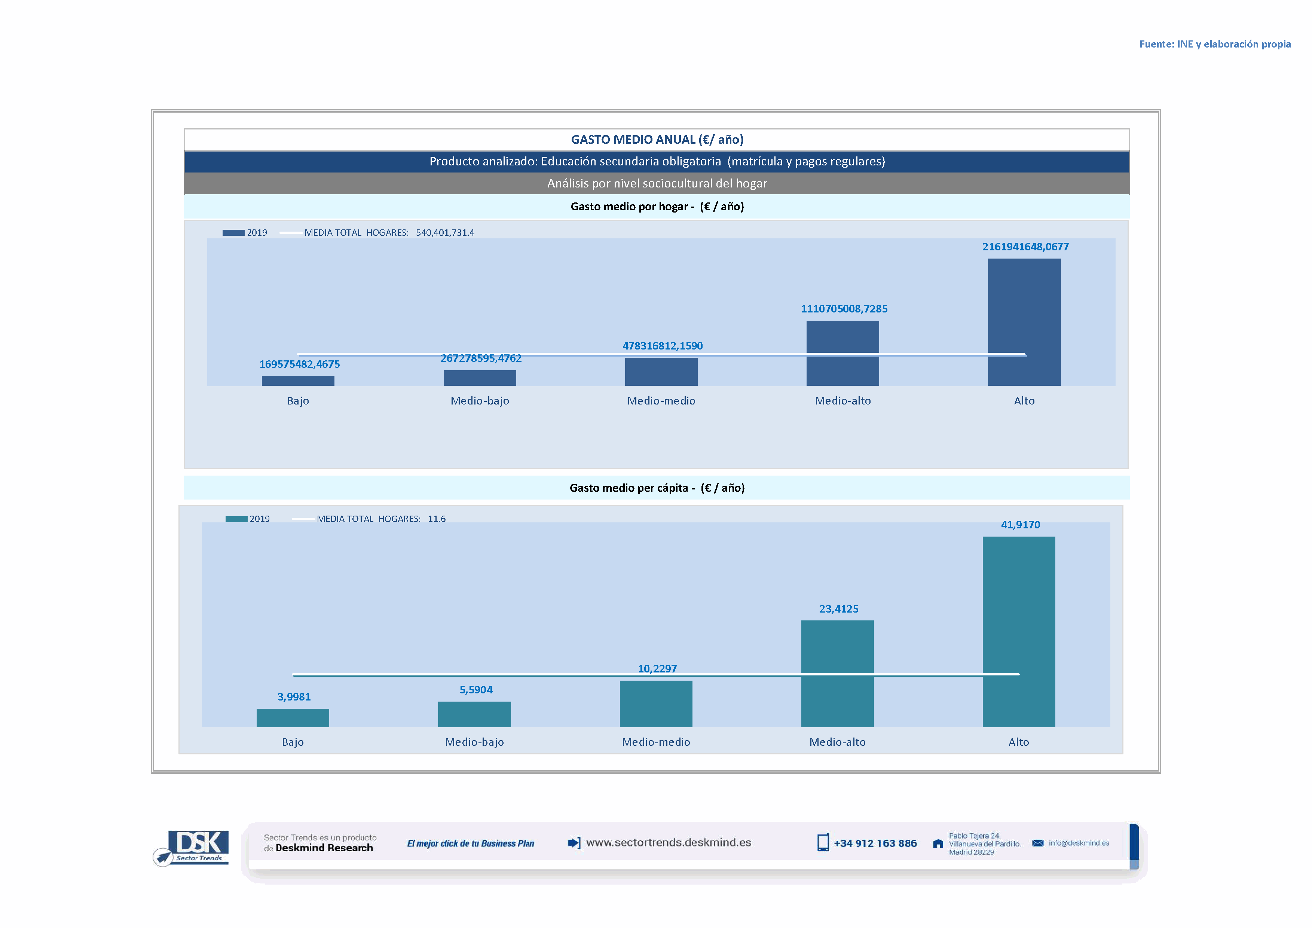This screenshot has width=1312, height=928.
Task: Click the 'GASTO MEDIO ANUAL' title header
Action: click(657, 140)
